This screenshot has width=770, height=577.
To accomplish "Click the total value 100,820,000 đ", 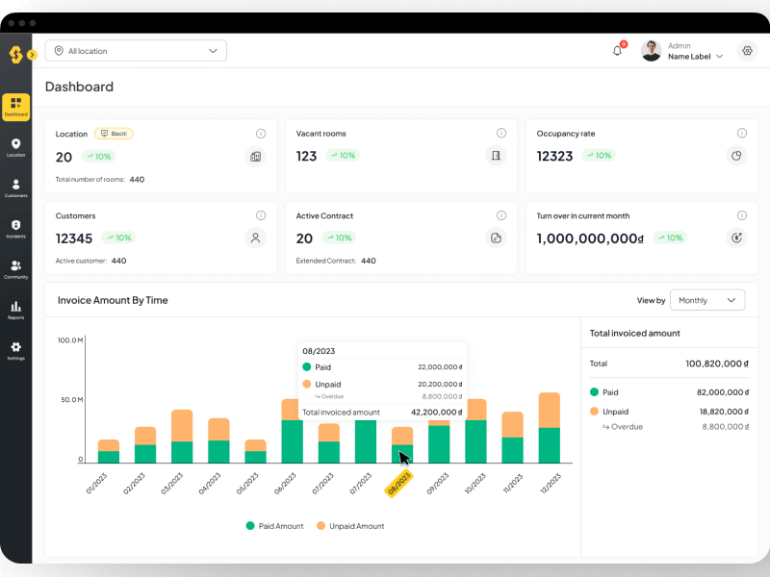I will click(x=717, y=364).
